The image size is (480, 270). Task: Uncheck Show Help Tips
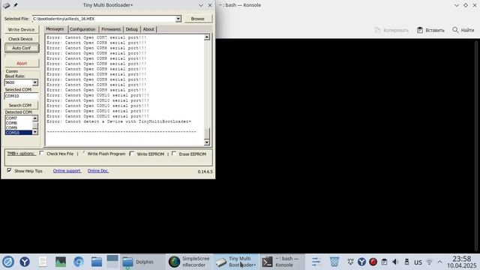[x=9, y=170]
